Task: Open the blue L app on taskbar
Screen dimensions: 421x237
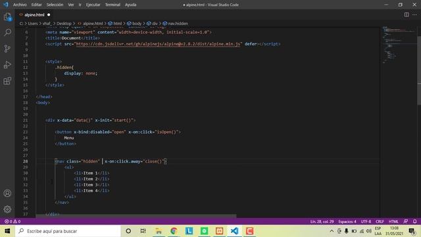Action: coord(189,231)
